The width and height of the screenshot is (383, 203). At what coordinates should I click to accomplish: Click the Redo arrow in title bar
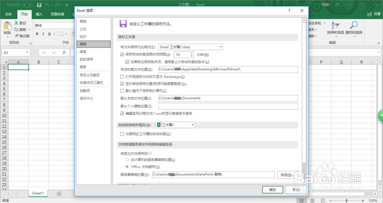[x=57, y=5]
